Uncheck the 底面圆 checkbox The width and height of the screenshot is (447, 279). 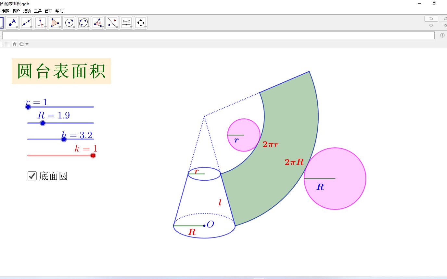click(x=32, y=176)
